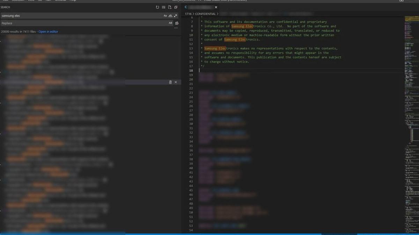
Task: Open new search editor icon
Action: point(170,7)
